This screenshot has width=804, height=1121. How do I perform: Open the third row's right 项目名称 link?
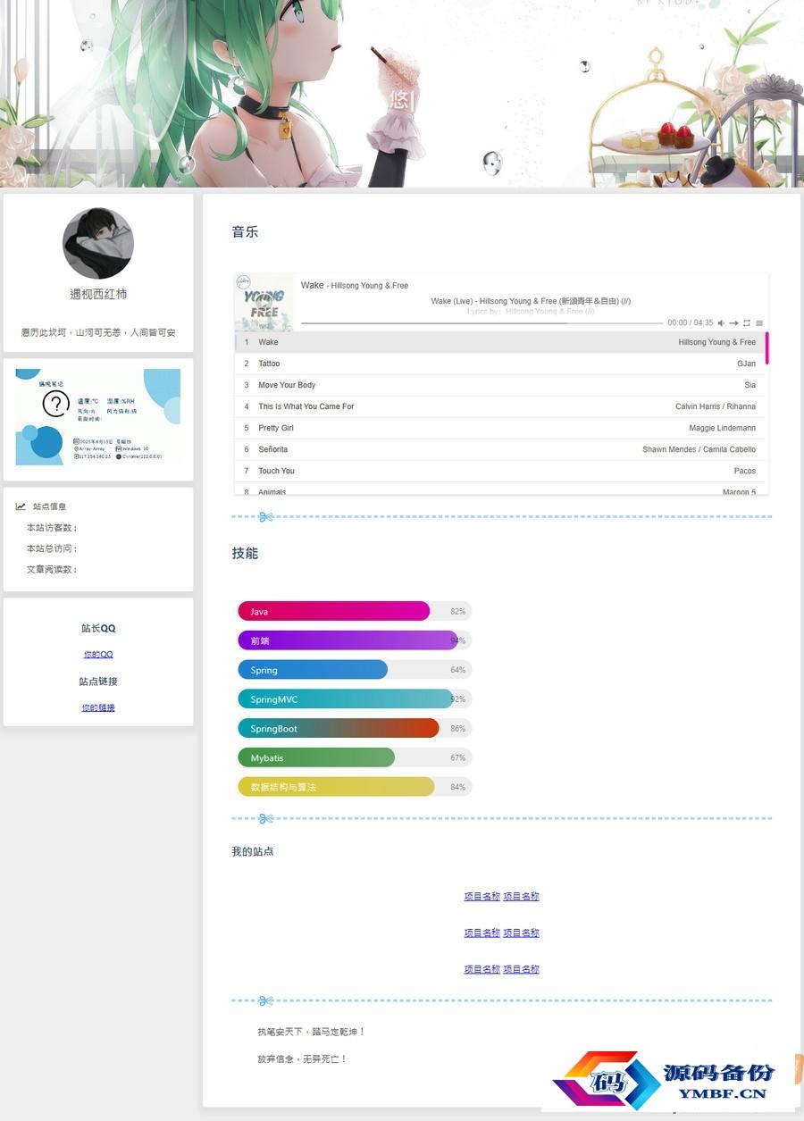click(522, 969)
